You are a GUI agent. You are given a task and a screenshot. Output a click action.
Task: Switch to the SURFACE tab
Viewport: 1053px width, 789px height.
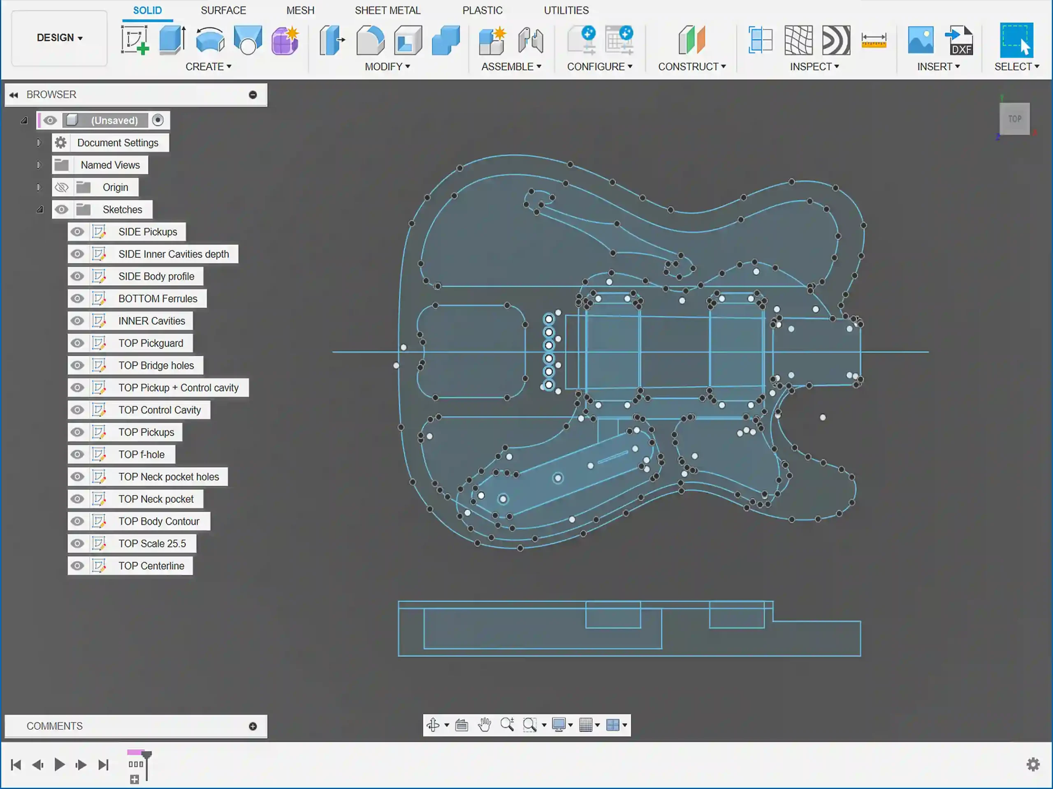point(223,10)
